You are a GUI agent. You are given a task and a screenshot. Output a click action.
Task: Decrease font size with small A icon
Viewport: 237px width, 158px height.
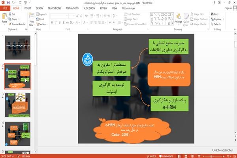click(x=81, y=16)
